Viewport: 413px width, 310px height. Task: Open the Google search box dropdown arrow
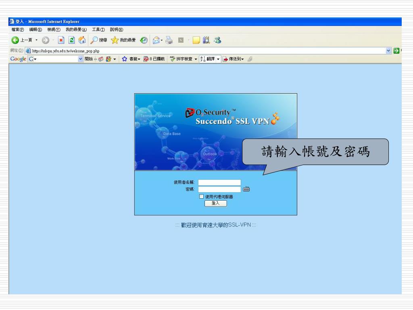pyautogui.click(x=81, y=59)
